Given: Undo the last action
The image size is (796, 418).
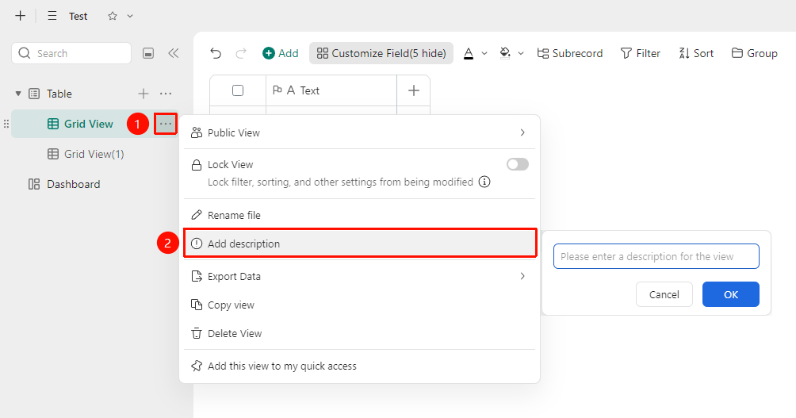Looking at the screenshot, I should 216,53.
